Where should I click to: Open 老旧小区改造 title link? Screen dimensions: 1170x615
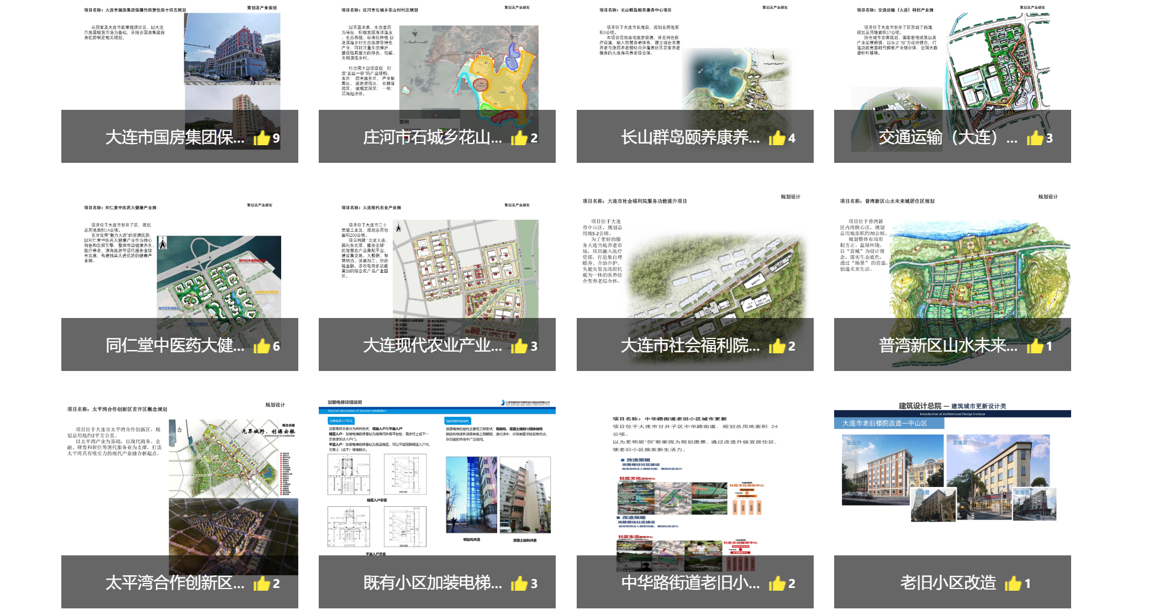click(x=948, y=583)
